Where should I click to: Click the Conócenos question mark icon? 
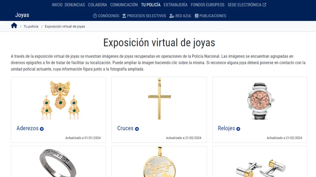[95, 16]
